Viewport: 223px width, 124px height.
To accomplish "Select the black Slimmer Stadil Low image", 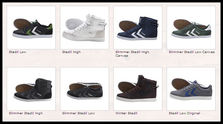I will tap(85, 89).
